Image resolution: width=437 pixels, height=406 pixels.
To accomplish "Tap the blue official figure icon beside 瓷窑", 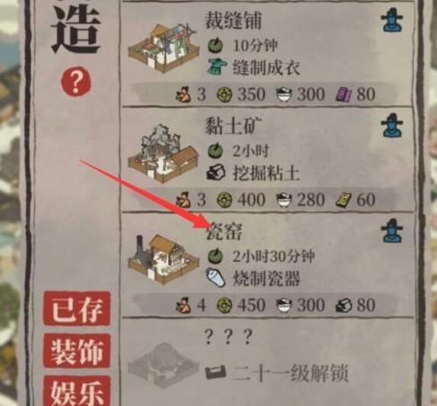I will click(x=391, y=230).
